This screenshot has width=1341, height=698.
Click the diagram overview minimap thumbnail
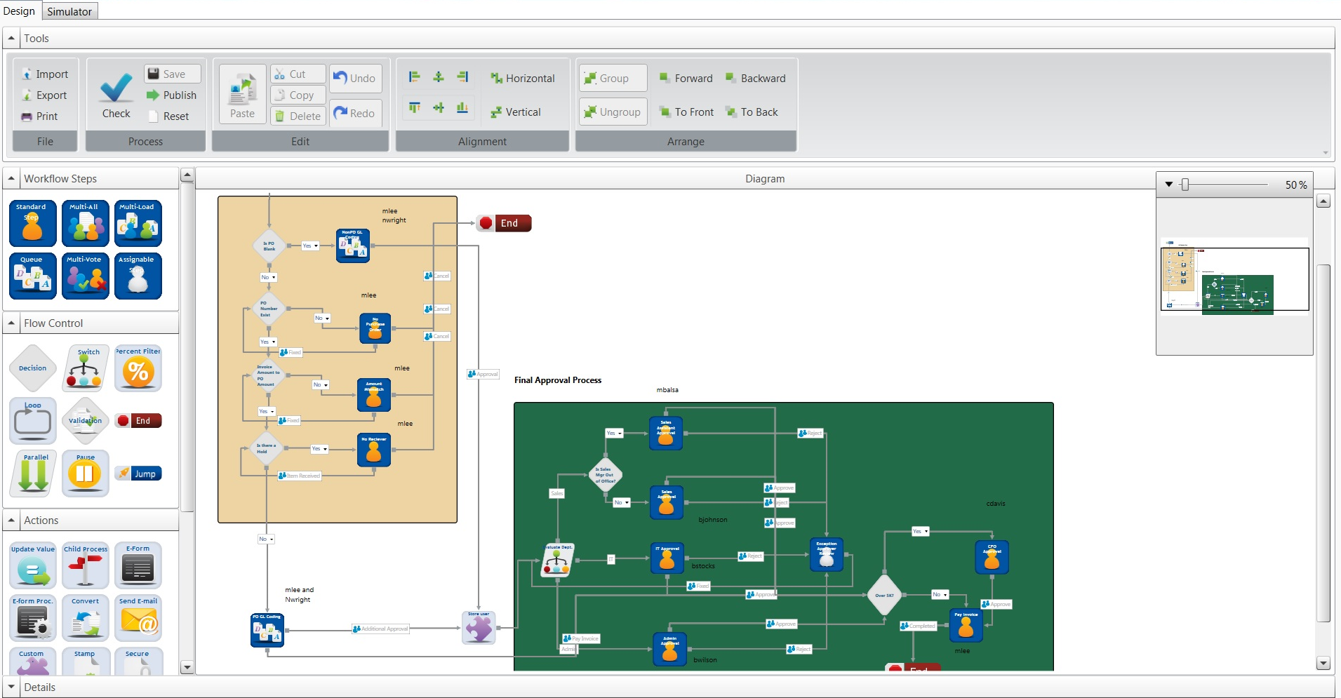pos(1234,277)
